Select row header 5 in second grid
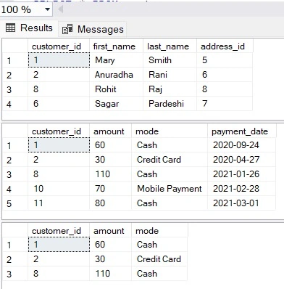Viewport: 284px width, 289px height. click(x=15, y=203)
